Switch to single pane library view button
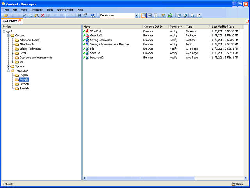The width and height of the screenshot is (250, 188). 144,16
